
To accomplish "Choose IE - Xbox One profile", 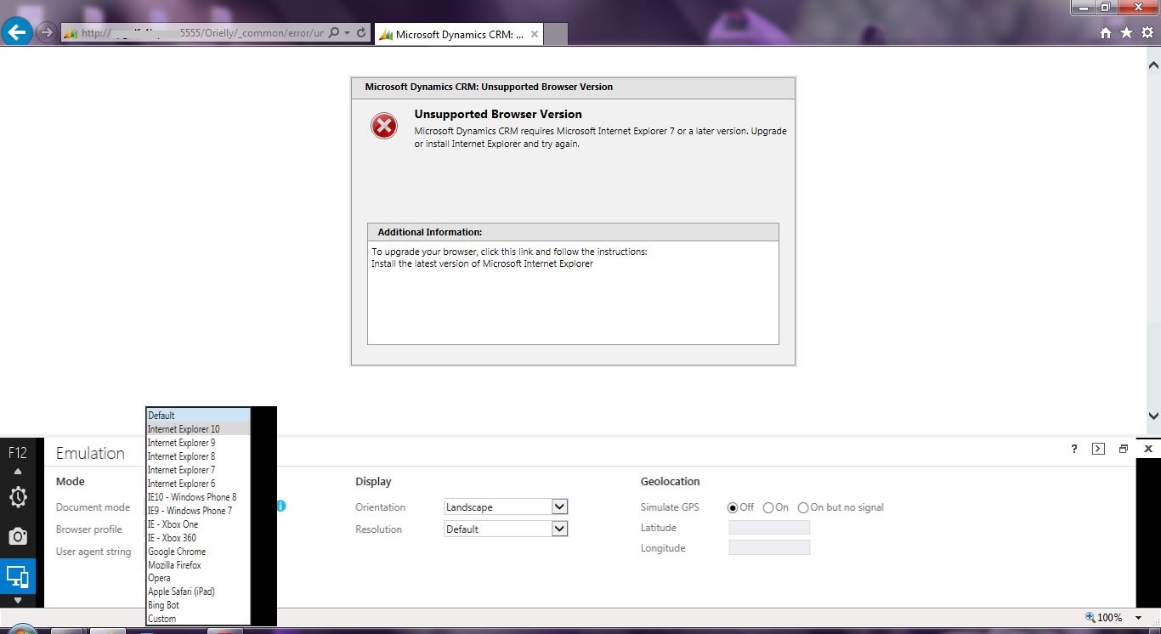I will 198,524.
